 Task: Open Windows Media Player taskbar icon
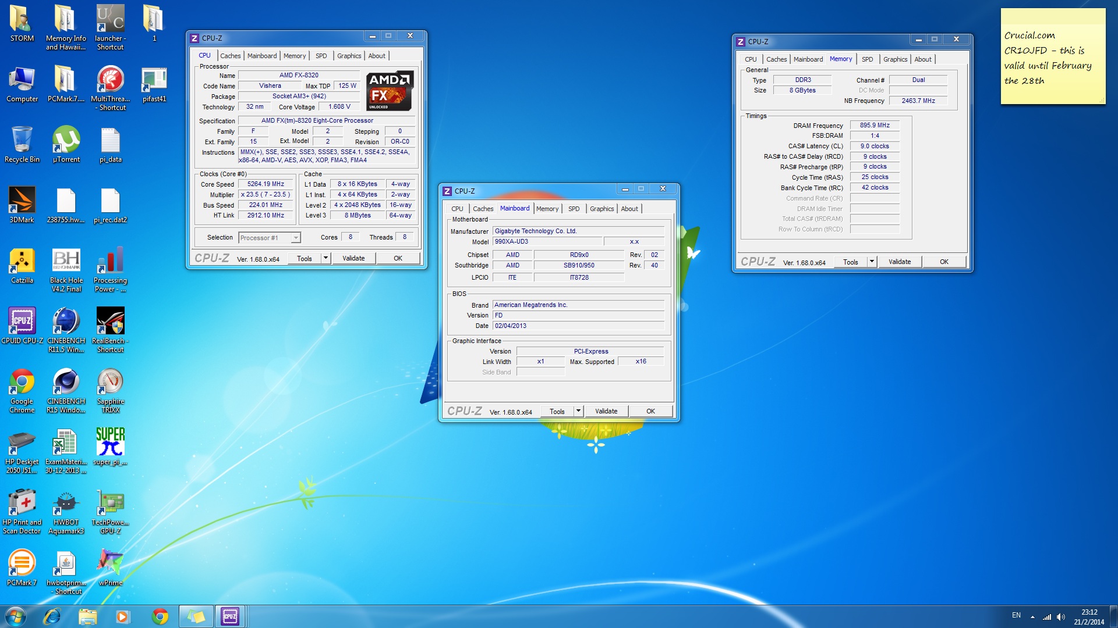pos(122,616)
